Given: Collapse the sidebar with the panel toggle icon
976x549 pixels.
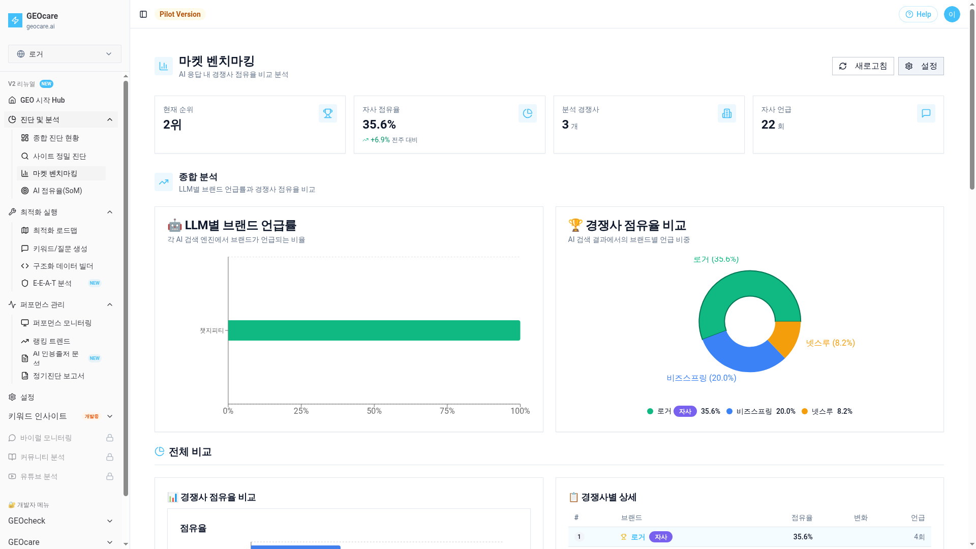Looking at the screenshot, I should tap(143, 14).
